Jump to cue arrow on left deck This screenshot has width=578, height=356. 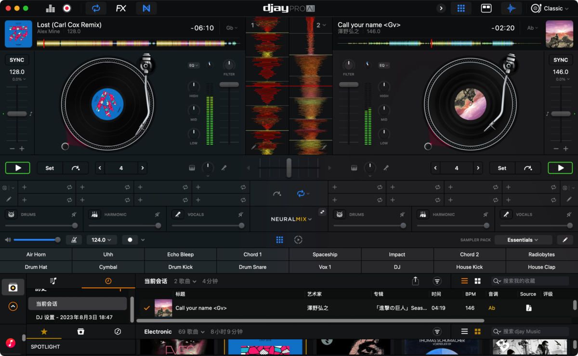point(76,168)
